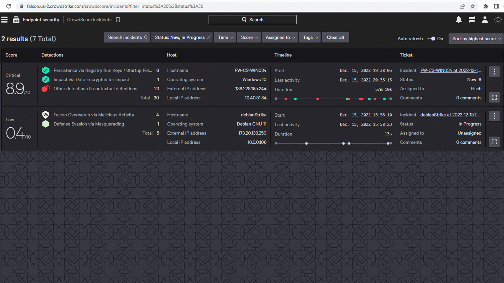This screenshot has width=504, height=283.
Task: Click 0 comments for debianStrike incident
Action: click(x=469, y=142)
